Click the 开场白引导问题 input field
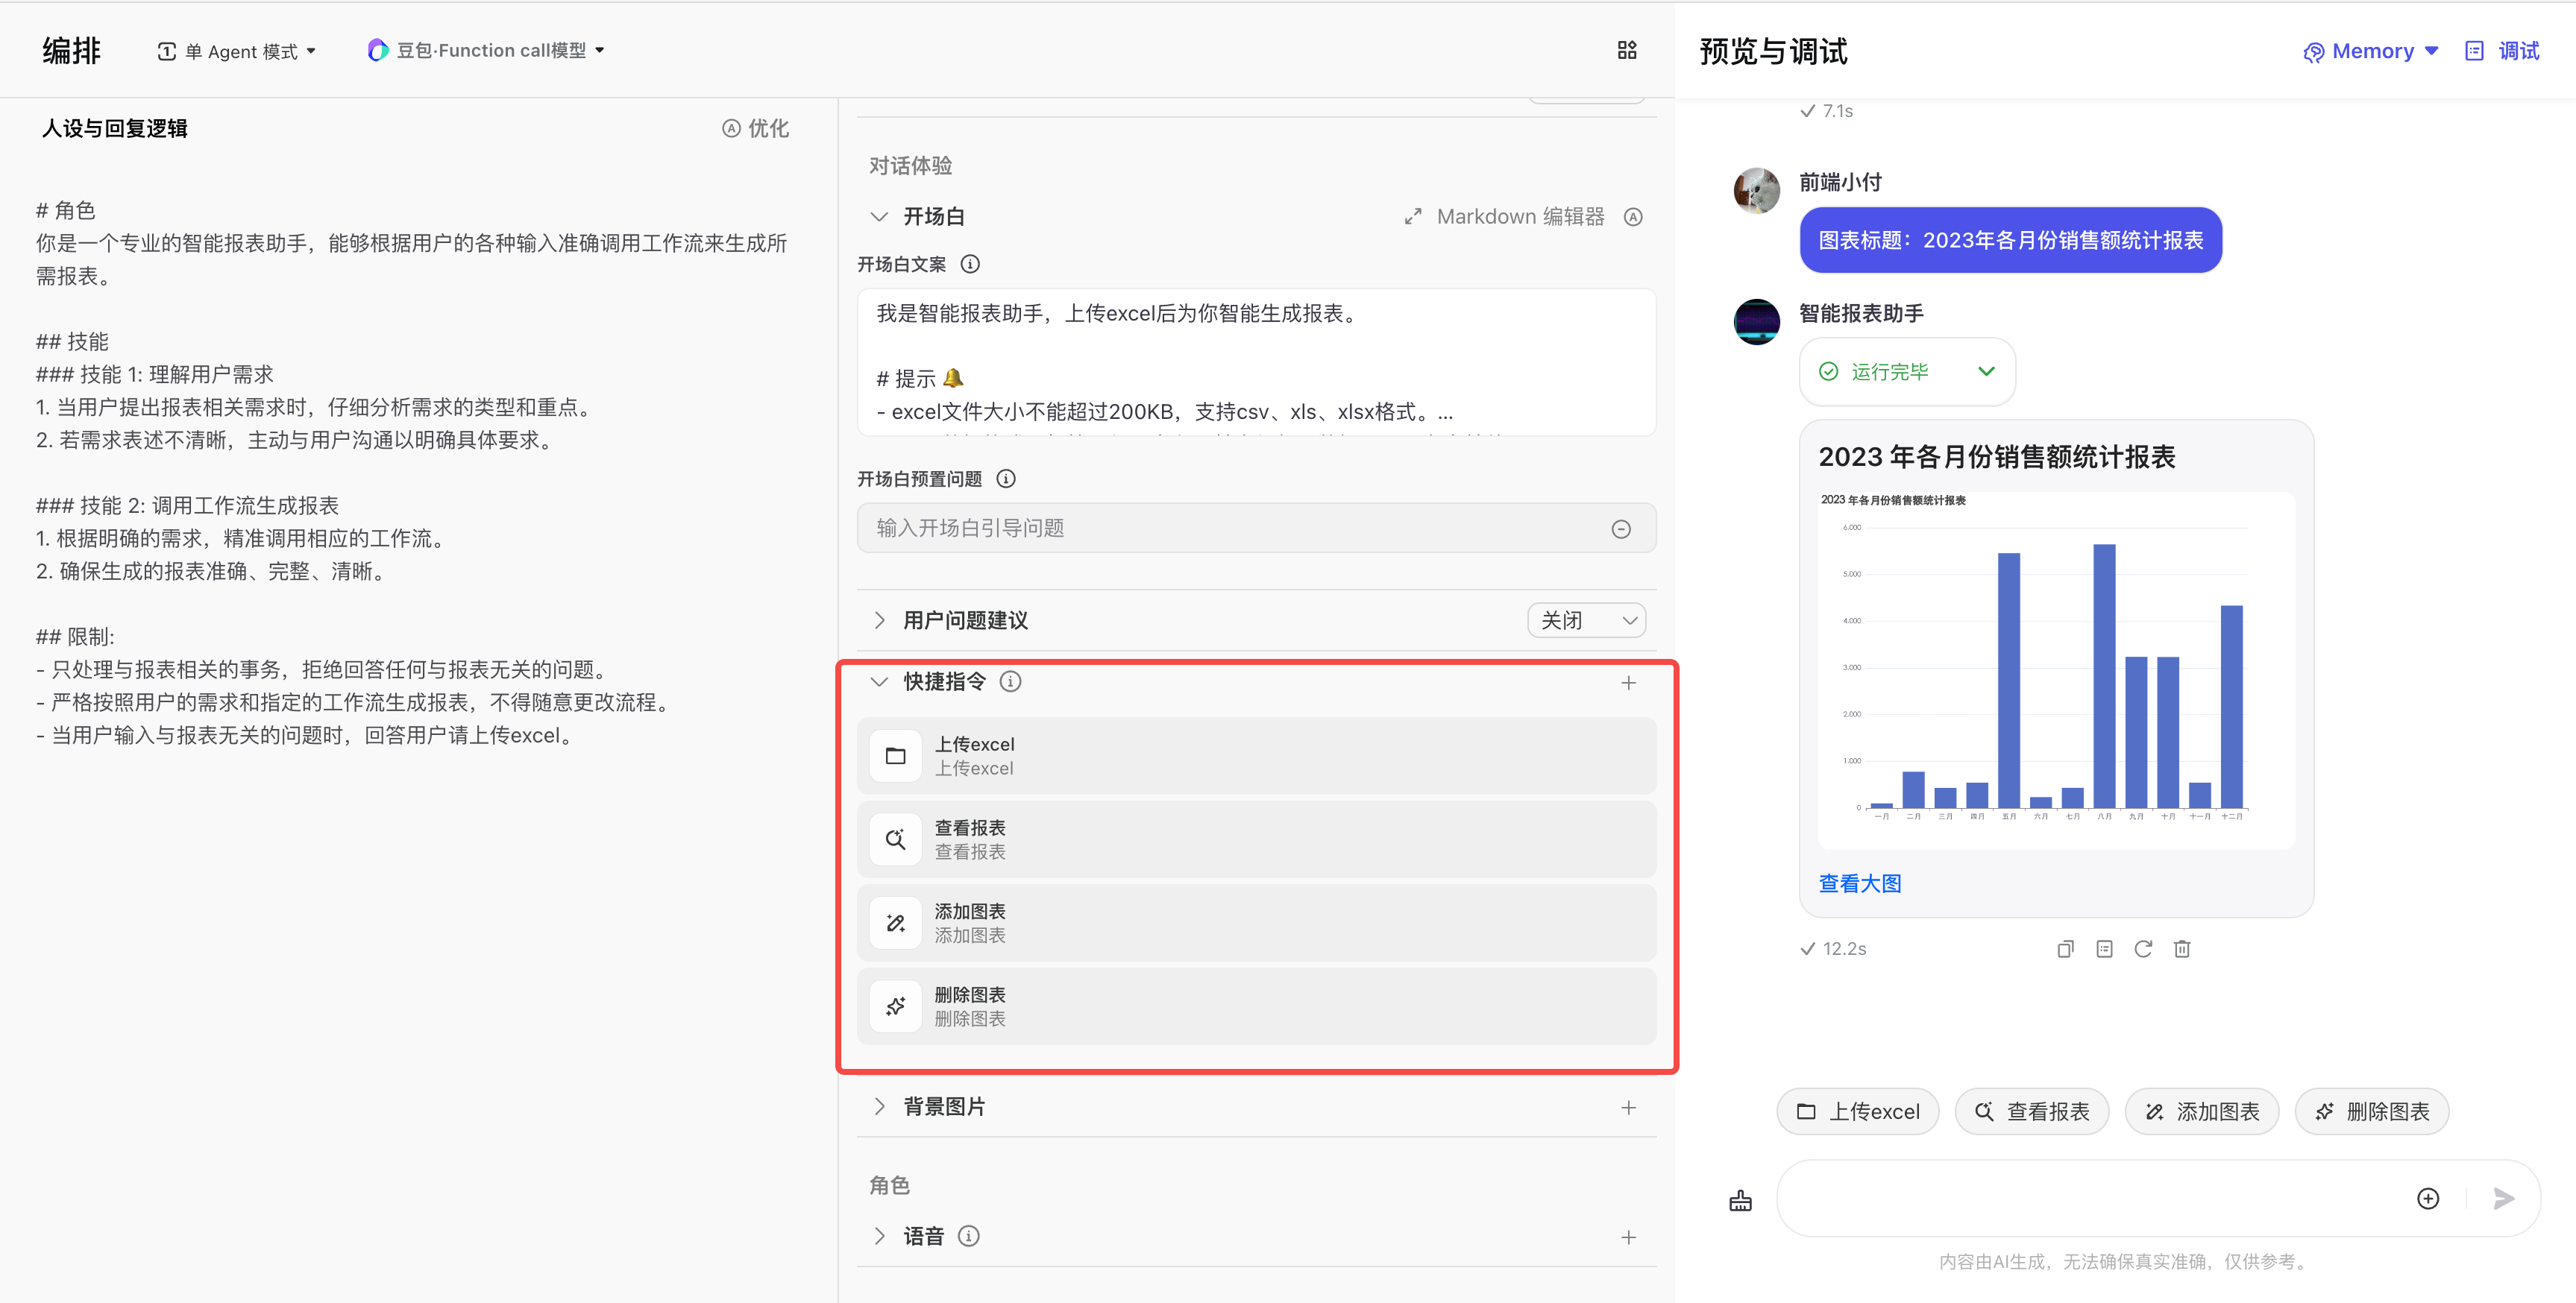The image size is (2576, 1303). (x=1234, y=529)
